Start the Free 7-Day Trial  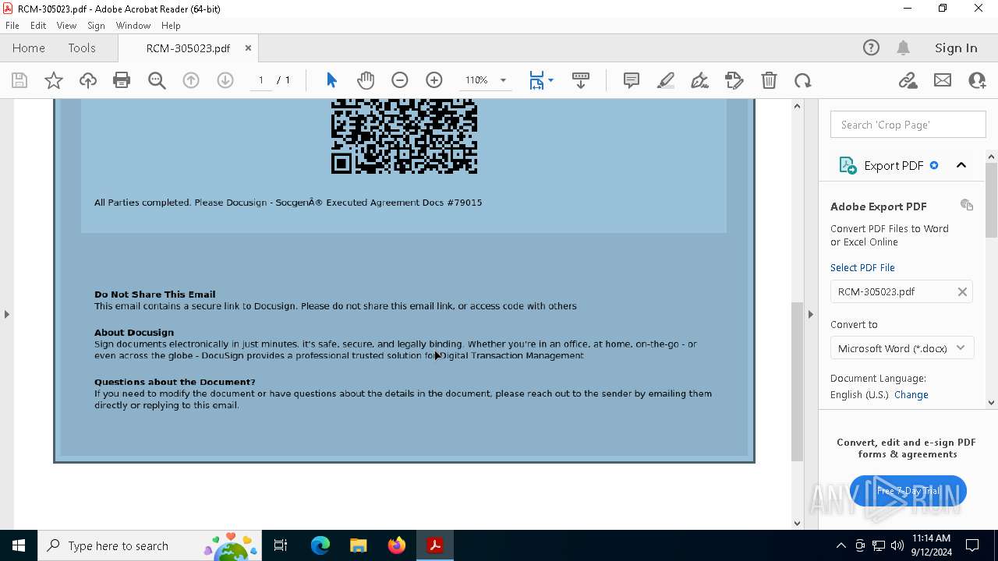908,491
